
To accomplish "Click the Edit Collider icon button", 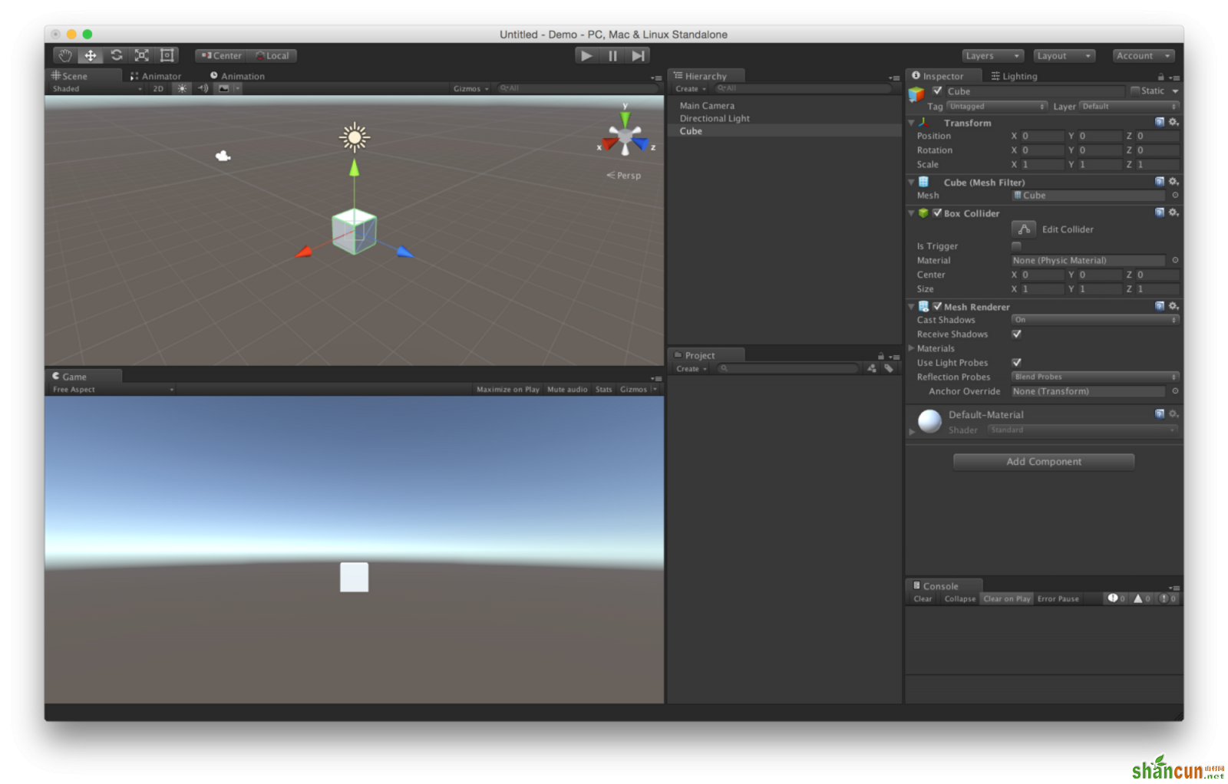I will click(1024, 229).
